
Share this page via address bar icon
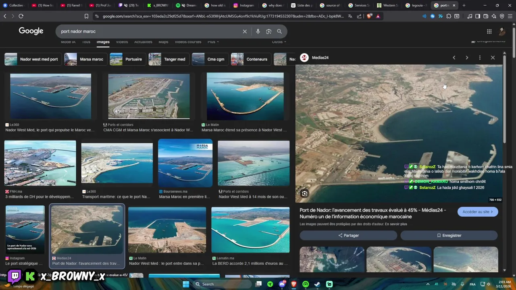click(359, 16)
